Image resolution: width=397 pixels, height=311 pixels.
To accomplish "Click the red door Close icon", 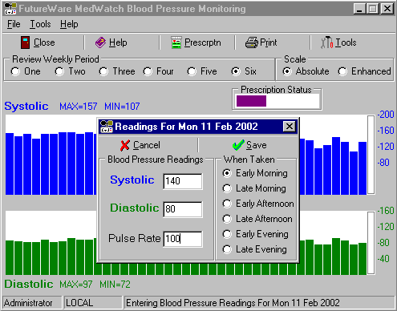I will (x=25, y=42).
